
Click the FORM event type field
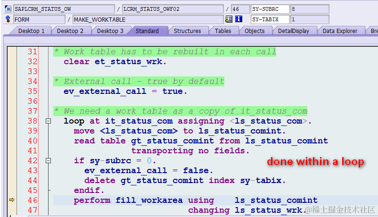click(39, 19)
